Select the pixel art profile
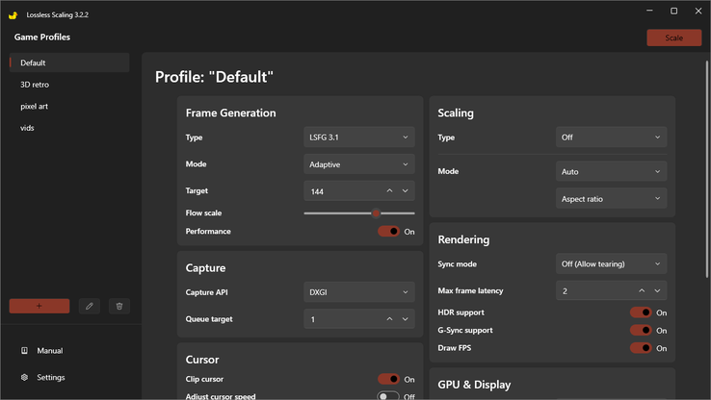The width and height of the screenshot is (711, 400). [x=69, y=107]
